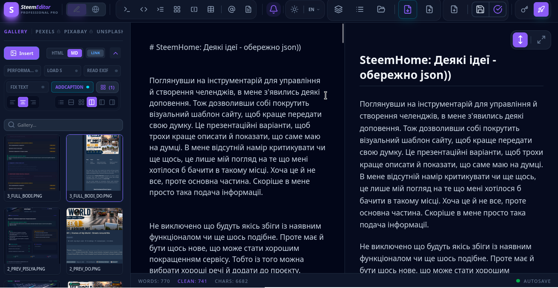Select the 3_FULL_BODI_DO.PNG thumbnail
558x288 pixels.
point(94,168)
